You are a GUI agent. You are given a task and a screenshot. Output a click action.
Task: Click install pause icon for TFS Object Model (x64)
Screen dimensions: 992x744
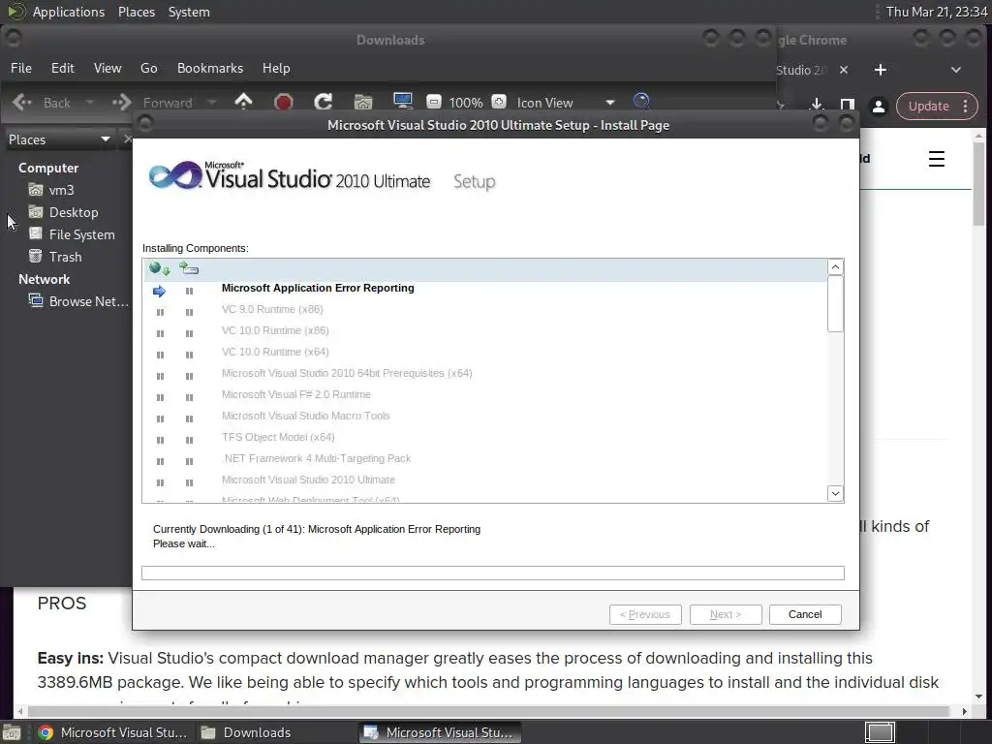(x=189, y=440)
